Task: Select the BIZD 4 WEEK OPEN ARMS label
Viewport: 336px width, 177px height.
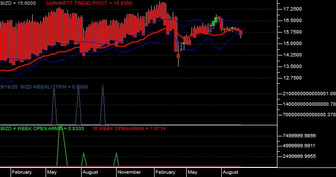Action: (x=42, y=129)
